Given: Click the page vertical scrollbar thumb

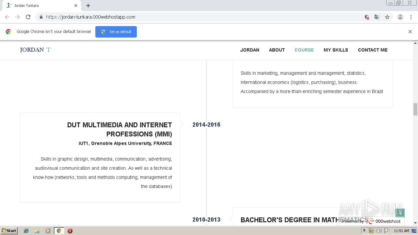Looking at the screenshot, I should tap(415, 109).
